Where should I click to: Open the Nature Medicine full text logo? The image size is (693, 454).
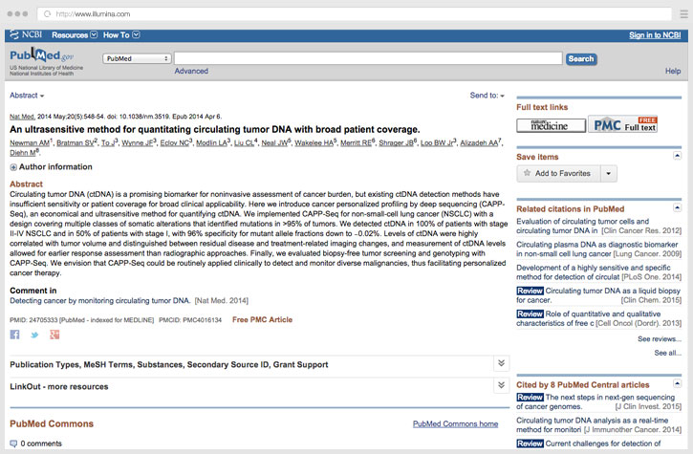[x=551, y=125]
